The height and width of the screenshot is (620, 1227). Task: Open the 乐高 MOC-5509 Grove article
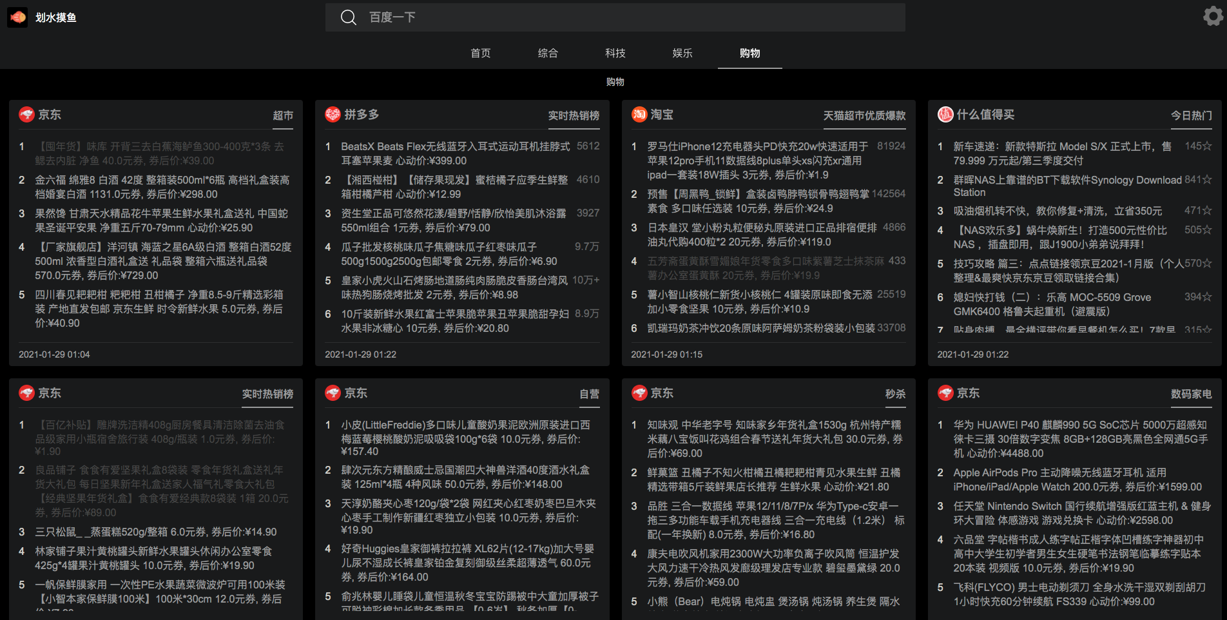(x=1052, y=304)
